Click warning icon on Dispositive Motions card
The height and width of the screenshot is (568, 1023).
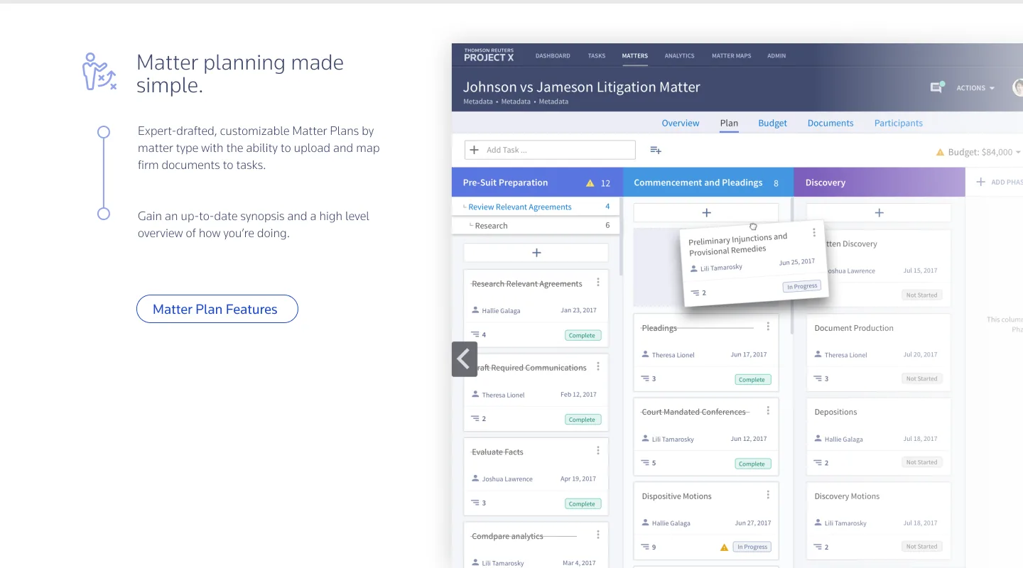coord(724,547)
